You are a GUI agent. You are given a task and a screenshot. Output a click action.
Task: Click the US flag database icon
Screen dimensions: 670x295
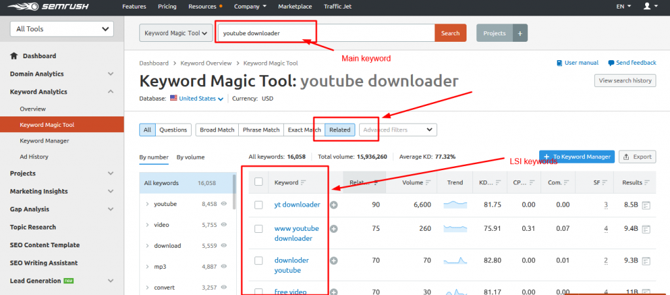click(x=173, y=97)
